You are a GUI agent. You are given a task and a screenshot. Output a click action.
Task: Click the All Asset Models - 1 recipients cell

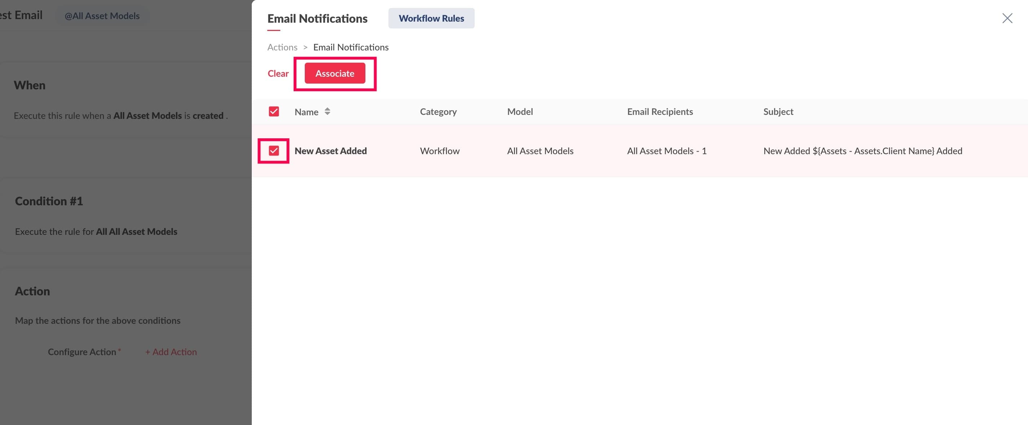(x=667, y=151)
